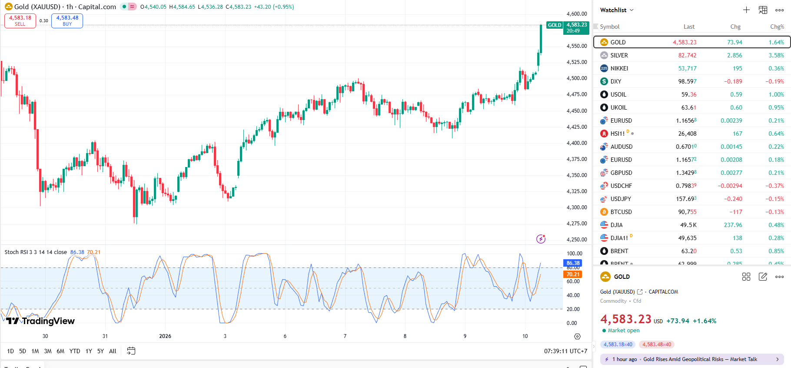
Task: Open the three-dots menu in the GOLD details panel
Action: coord(779,277)
